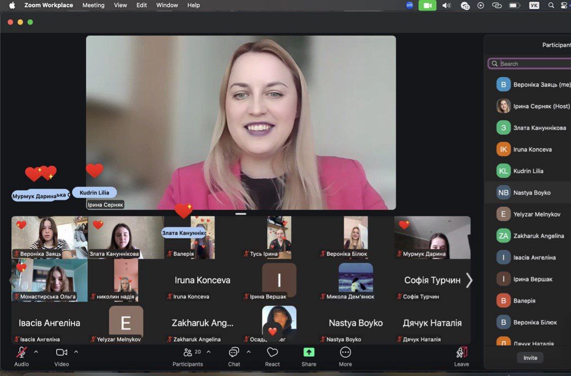Click the volume icon in menu bar
The width and height of the screenshot is (571, 376).
(x=446, y=6)
